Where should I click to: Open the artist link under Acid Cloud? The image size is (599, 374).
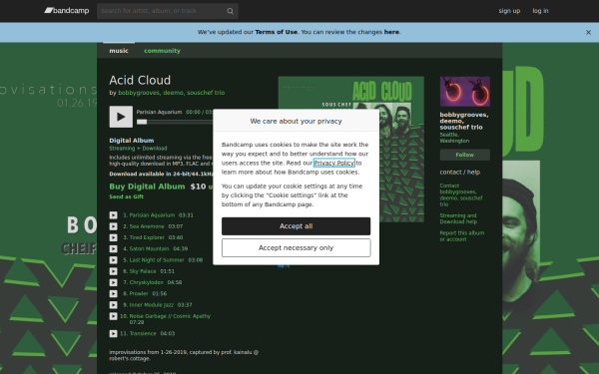click(171, 93)
